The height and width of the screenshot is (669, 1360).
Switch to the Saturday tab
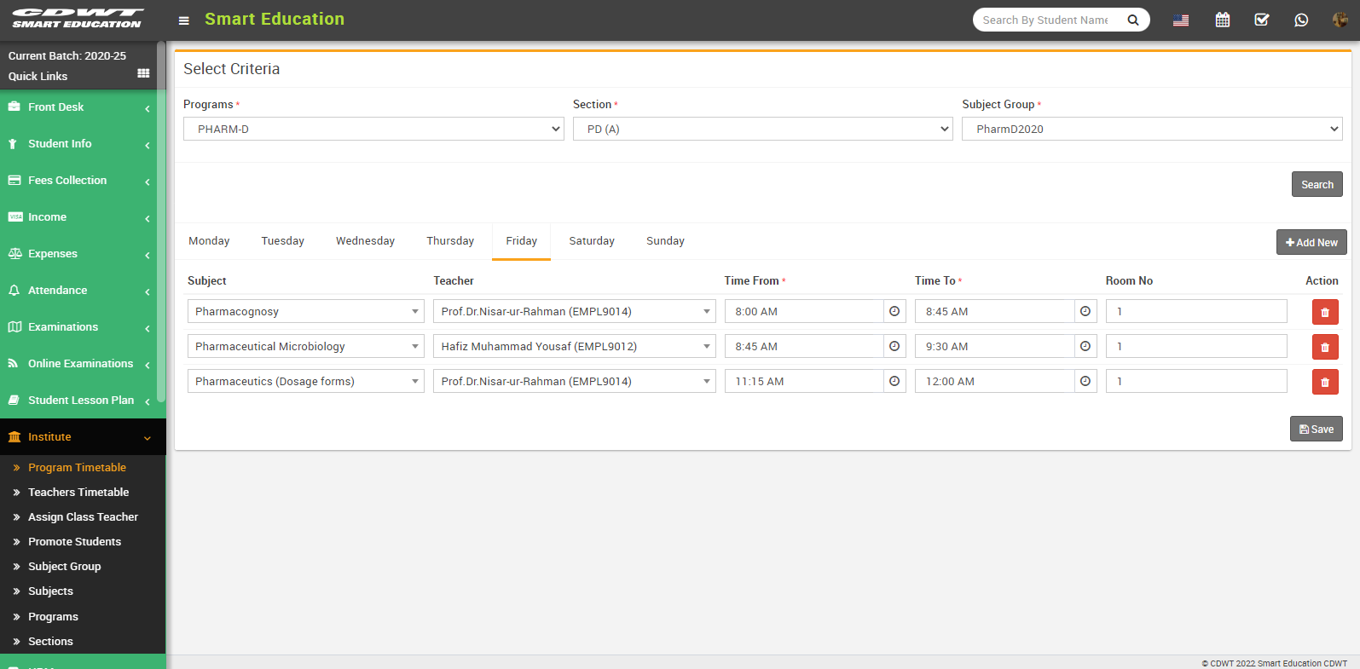(592, 241)
